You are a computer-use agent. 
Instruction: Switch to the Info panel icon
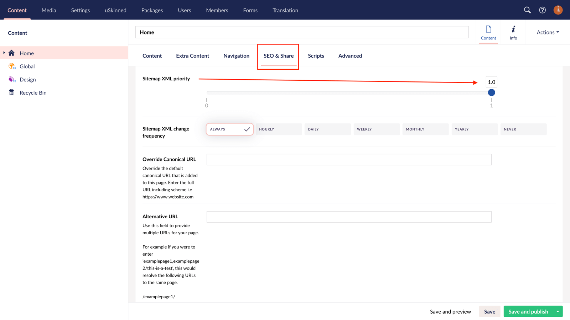pos(513,32)
